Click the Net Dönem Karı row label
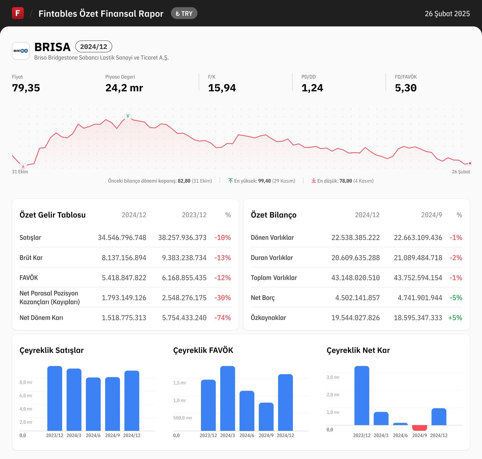 41,318
